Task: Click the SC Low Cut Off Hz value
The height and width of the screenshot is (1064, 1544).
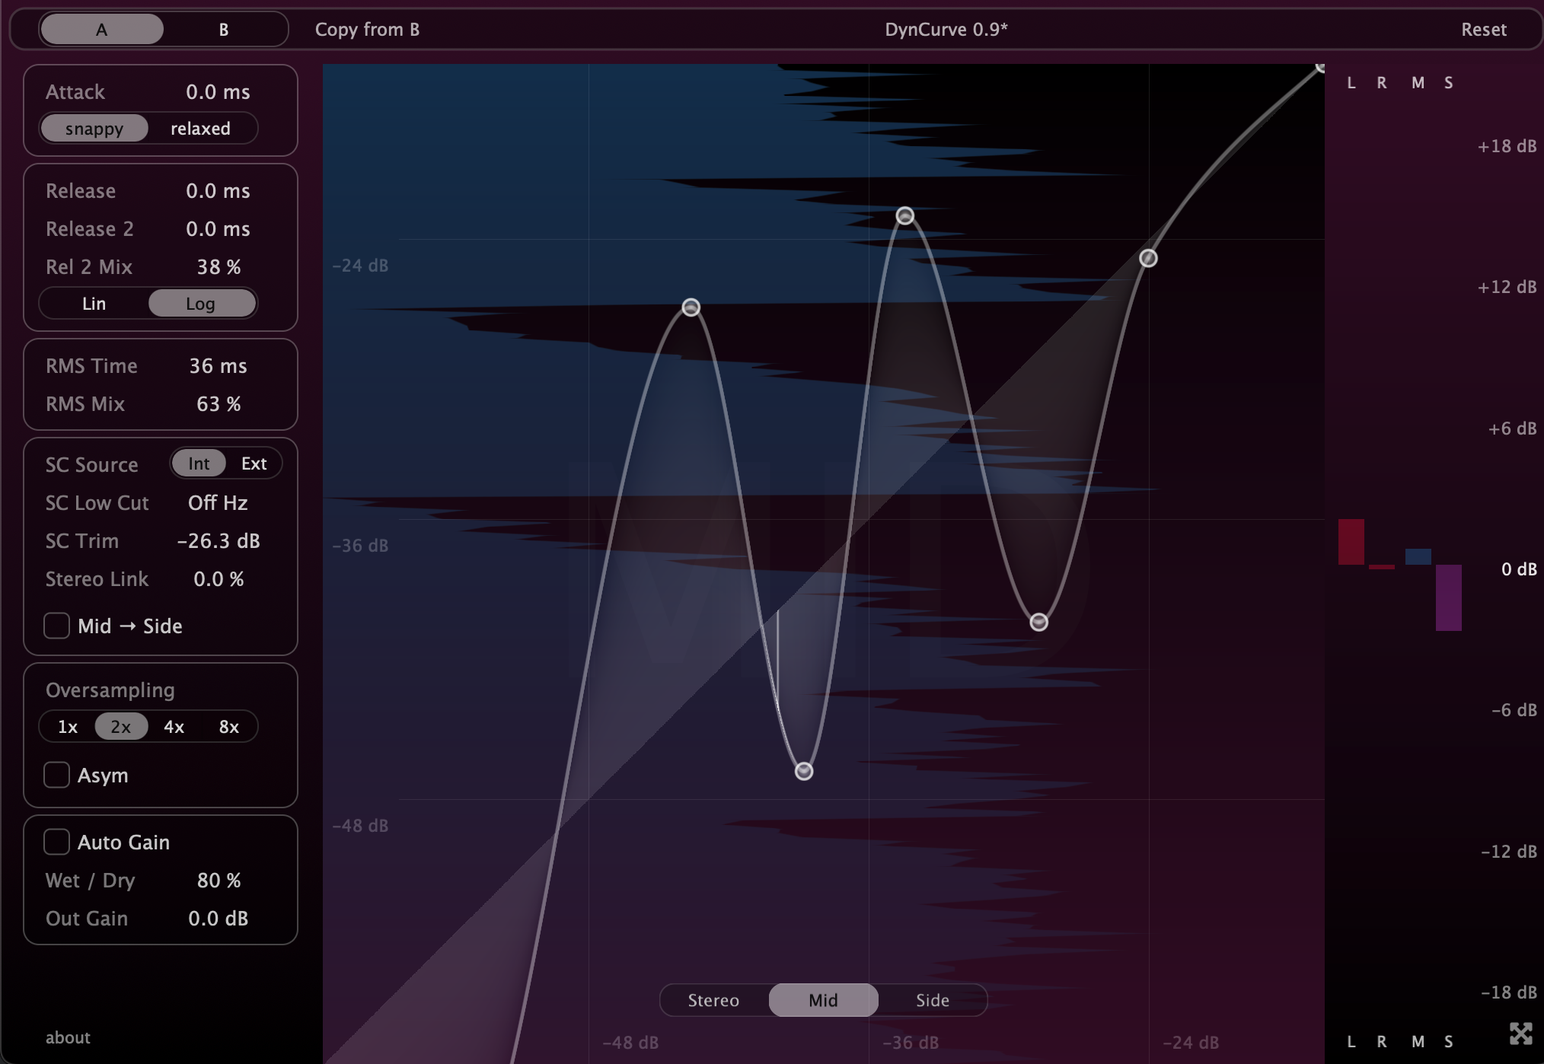Action: tap(218, 503)
